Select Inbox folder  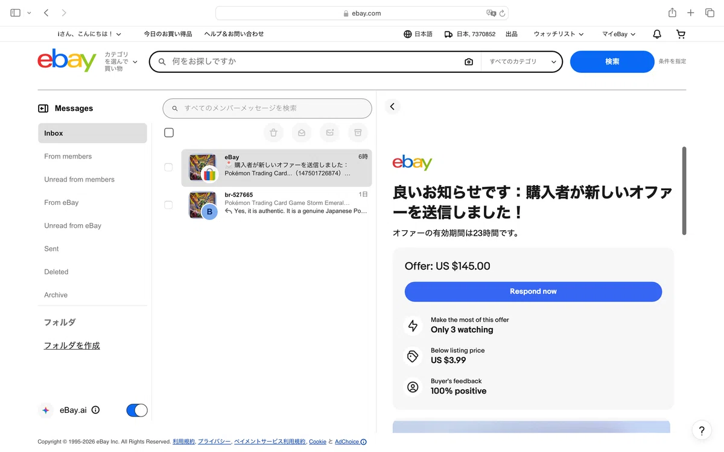click(x=92, y=133)
